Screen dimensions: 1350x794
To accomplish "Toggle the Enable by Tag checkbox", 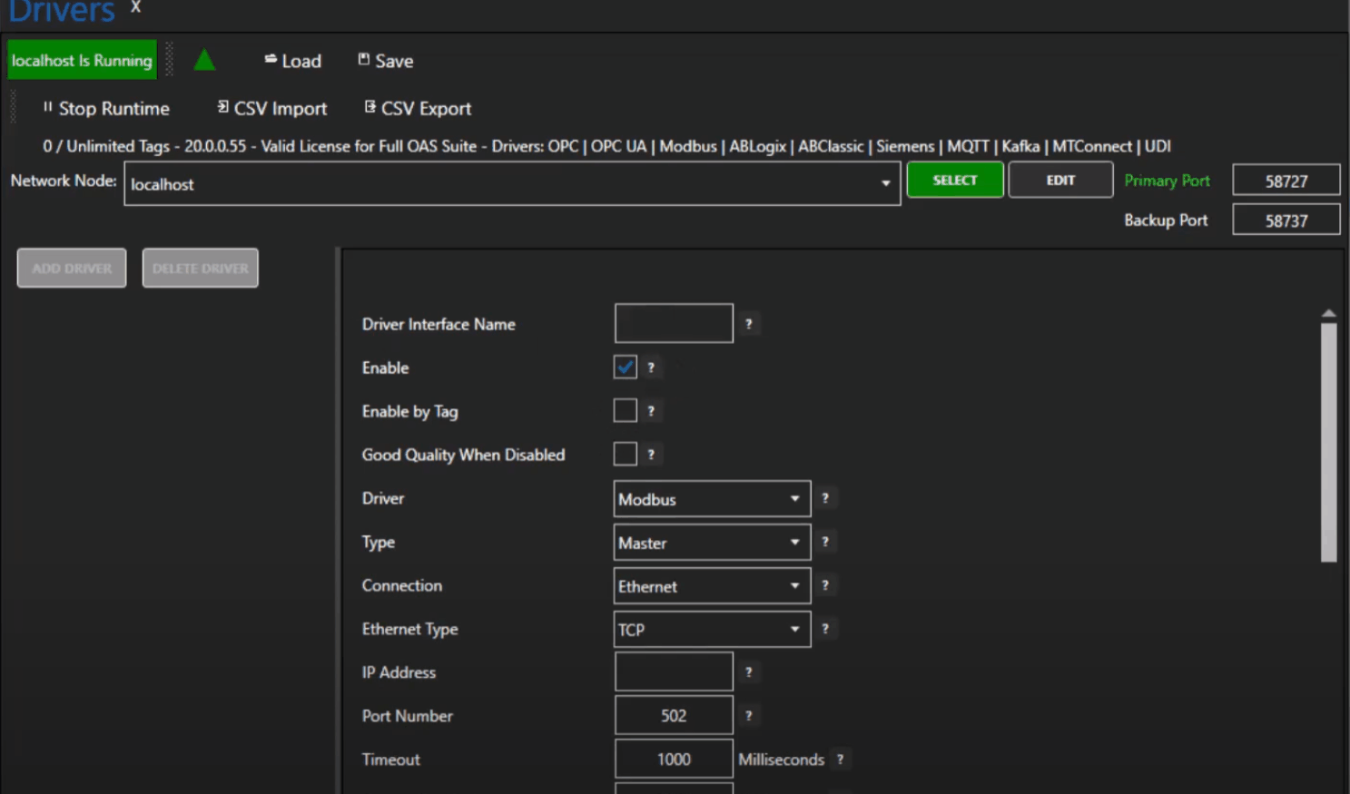I will [x=625, y=411].
